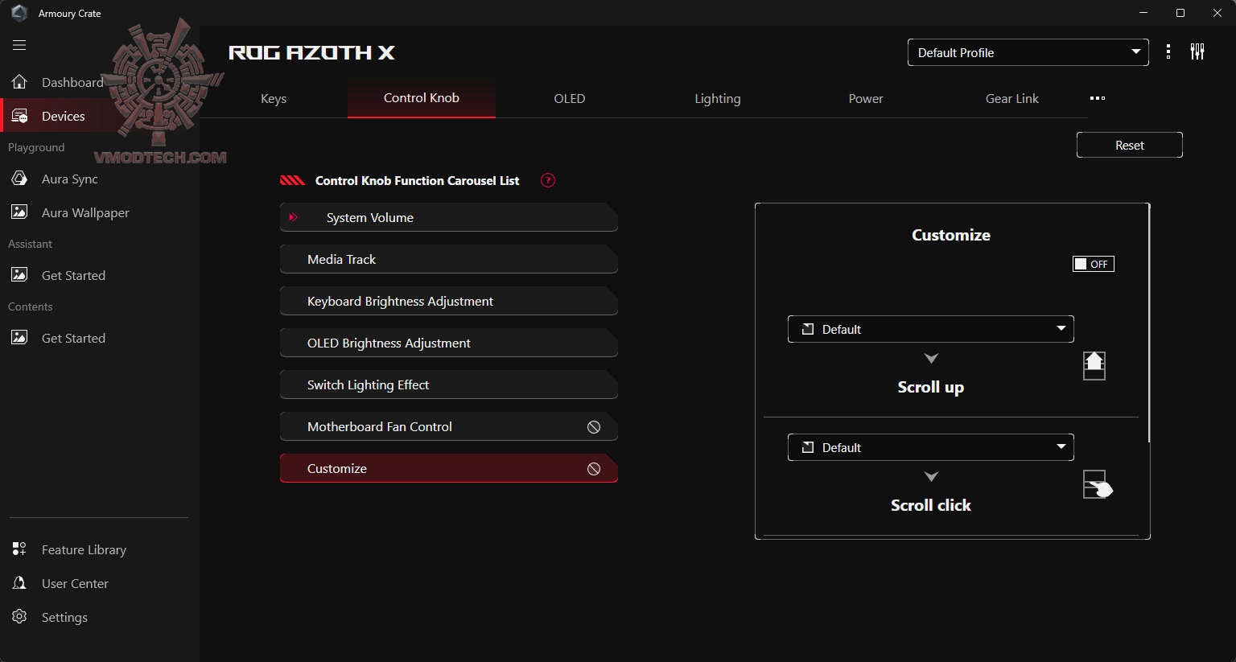Select the Devices sidebar icon
The height and width of the screenshot is (662, 1236).
point(19,116)
